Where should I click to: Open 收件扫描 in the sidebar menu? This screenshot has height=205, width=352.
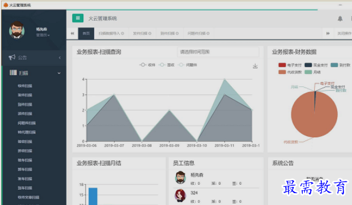click(25, 86)
